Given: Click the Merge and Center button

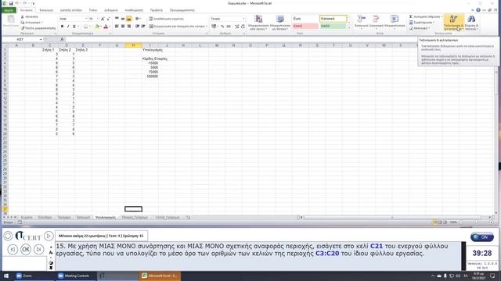Looking at the screenshot, I should 177,26.
